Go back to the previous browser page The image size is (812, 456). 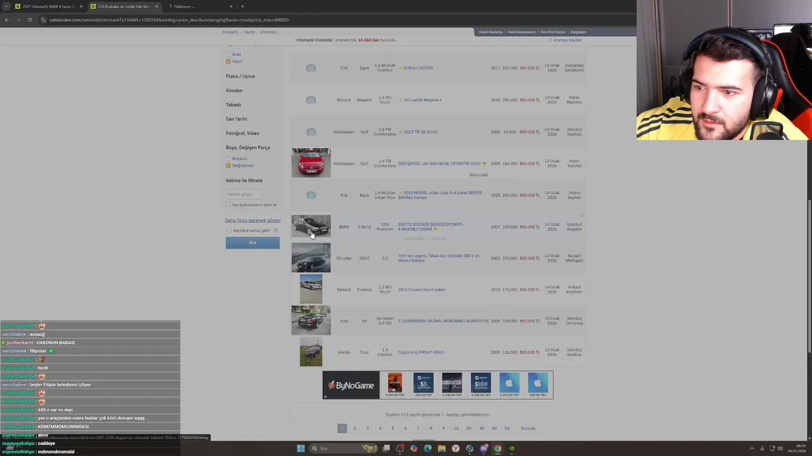[x=7, y=20]
